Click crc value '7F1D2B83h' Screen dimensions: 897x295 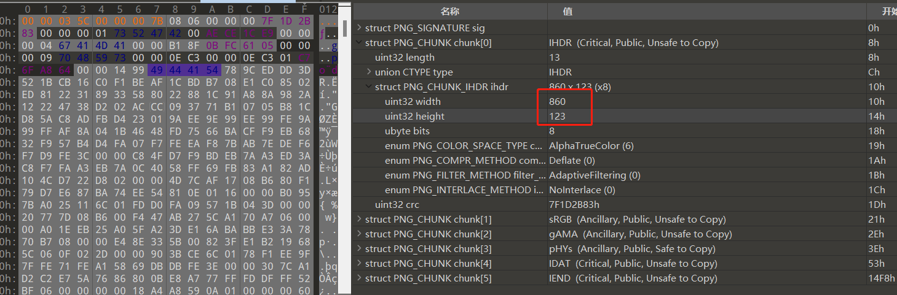(574, 204)
